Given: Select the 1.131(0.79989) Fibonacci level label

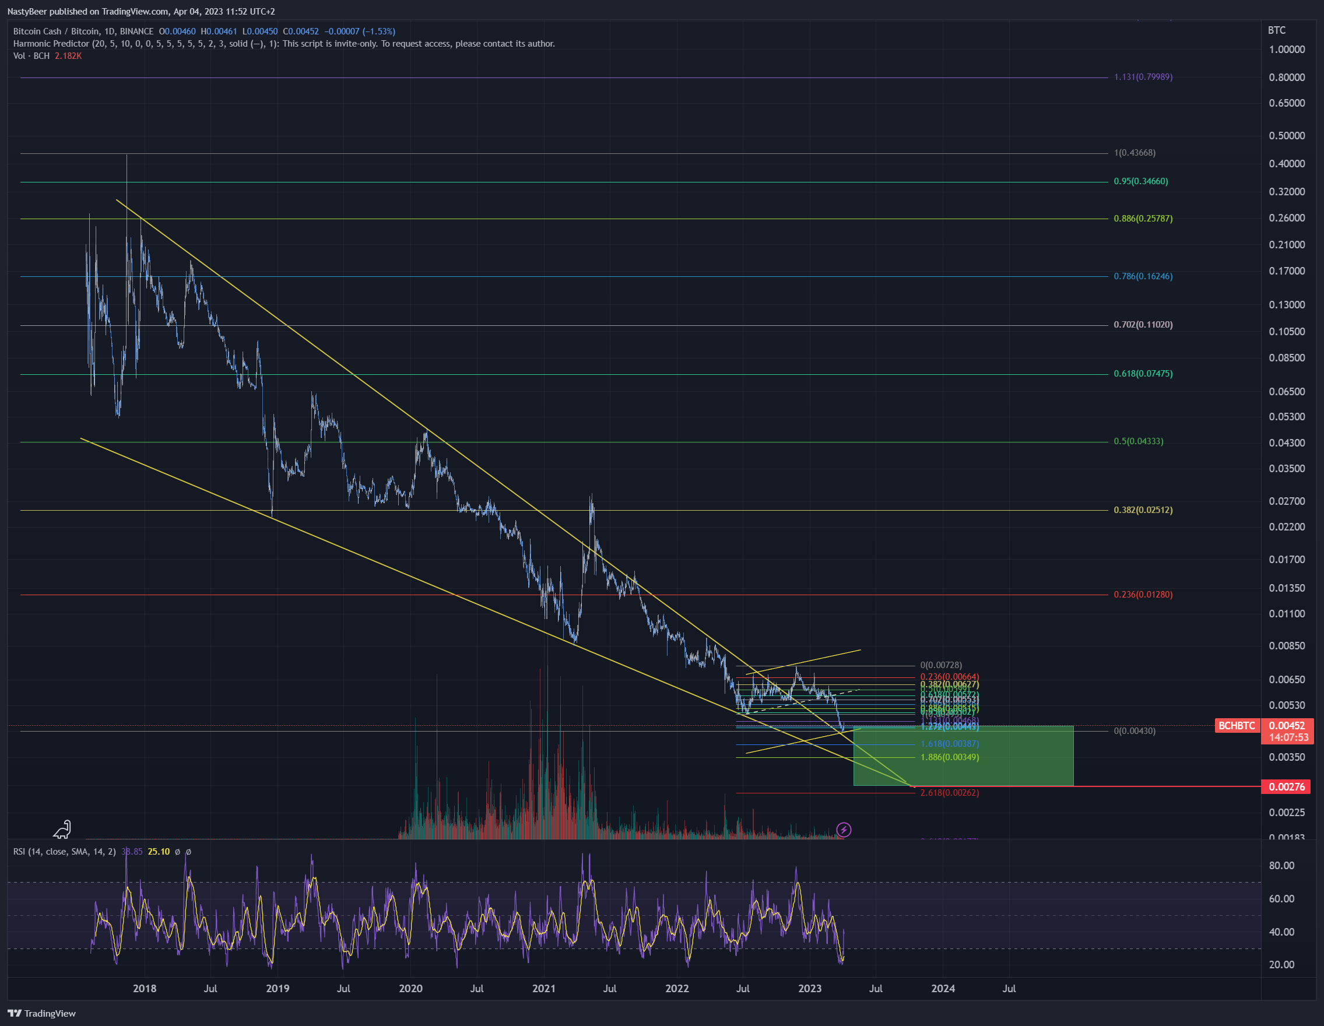Looking at the screenshot, I should click(1143, 77).
